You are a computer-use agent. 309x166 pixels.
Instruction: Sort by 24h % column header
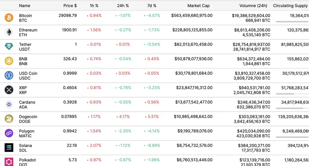[x=123, y=6]
